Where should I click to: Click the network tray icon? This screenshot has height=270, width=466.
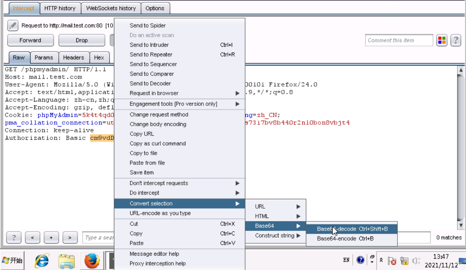[404, 261]
